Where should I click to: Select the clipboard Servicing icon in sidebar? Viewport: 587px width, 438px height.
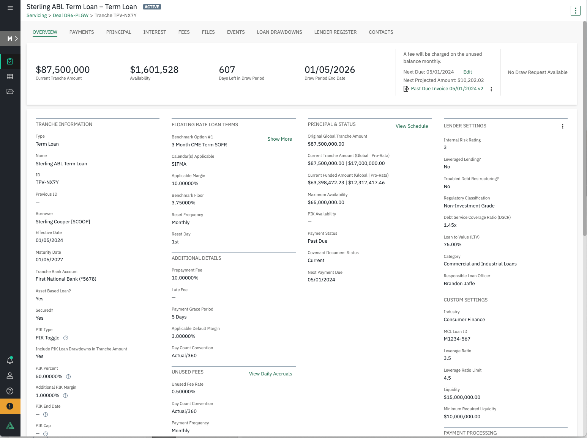pos(10,61)
